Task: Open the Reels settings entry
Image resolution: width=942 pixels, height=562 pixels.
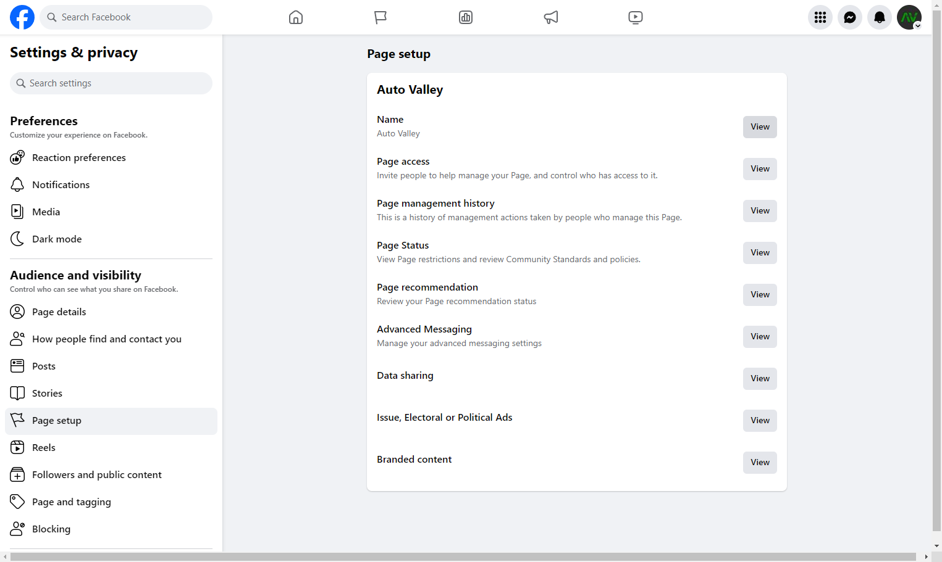Action: click(x=111, y=447)
